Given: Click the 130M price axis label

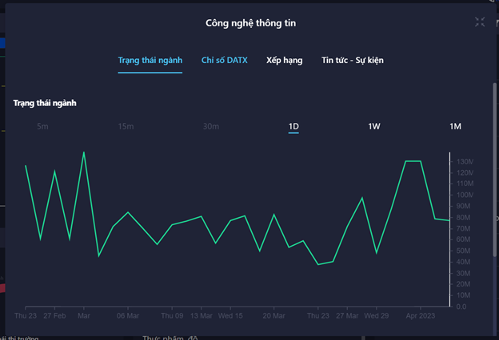Looking at the screenshot, I should 465,162.
